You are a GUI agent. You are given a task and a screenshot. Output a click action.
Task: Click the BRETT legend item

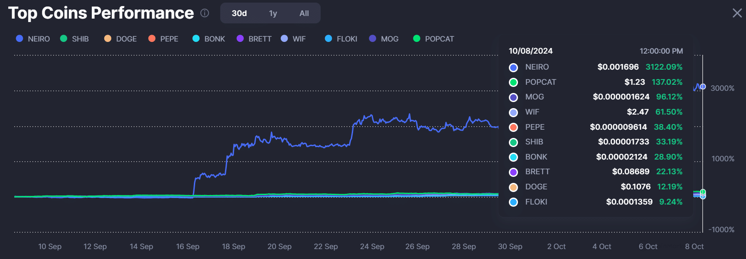coord(254,39)
